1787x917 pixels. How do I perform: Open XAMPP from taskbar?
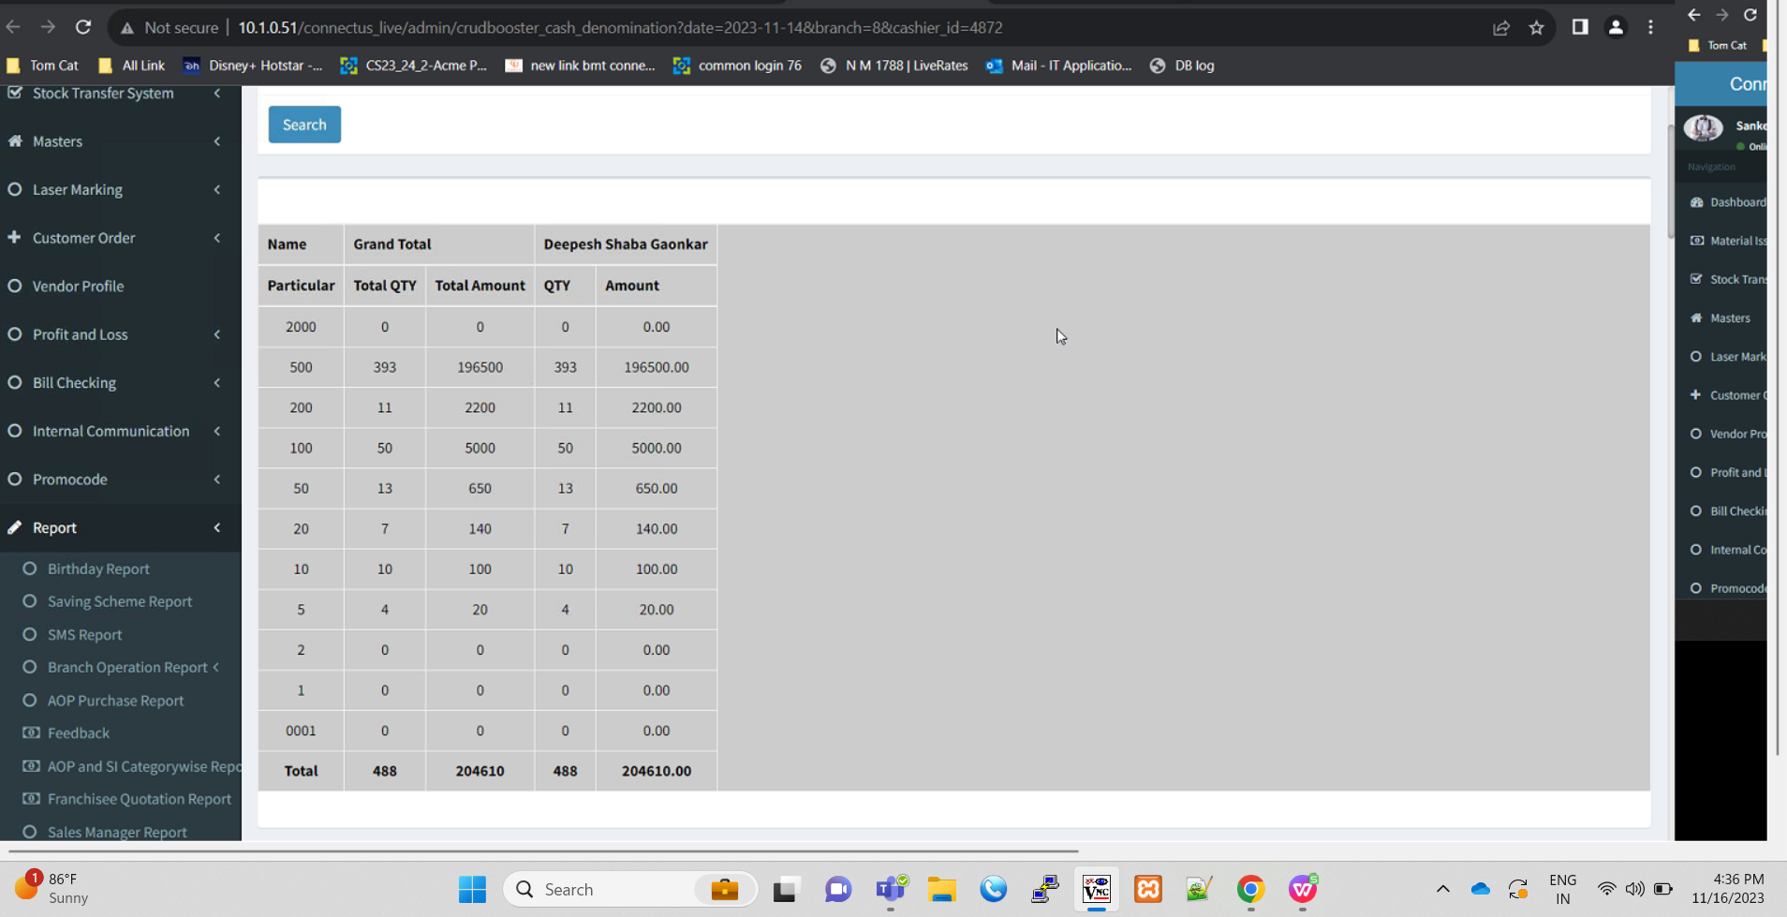point(1148,889)
